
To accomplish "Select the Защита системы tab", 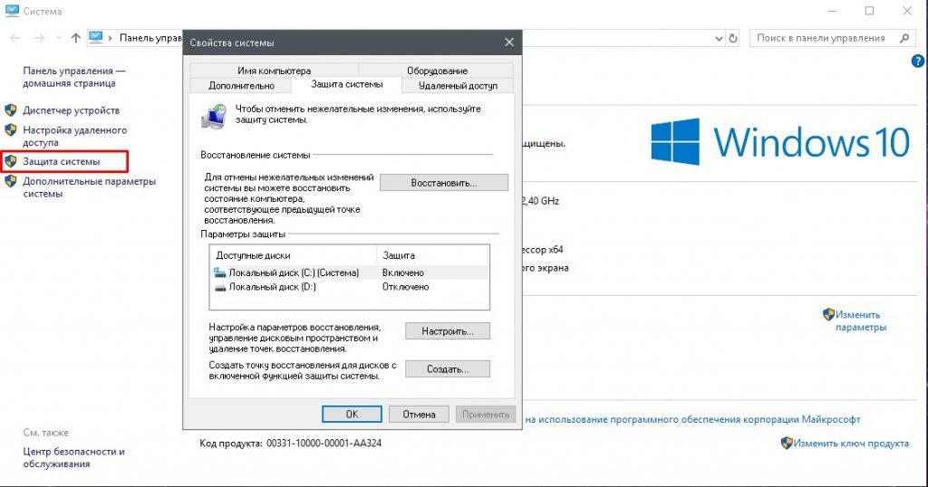I will 347,84.
